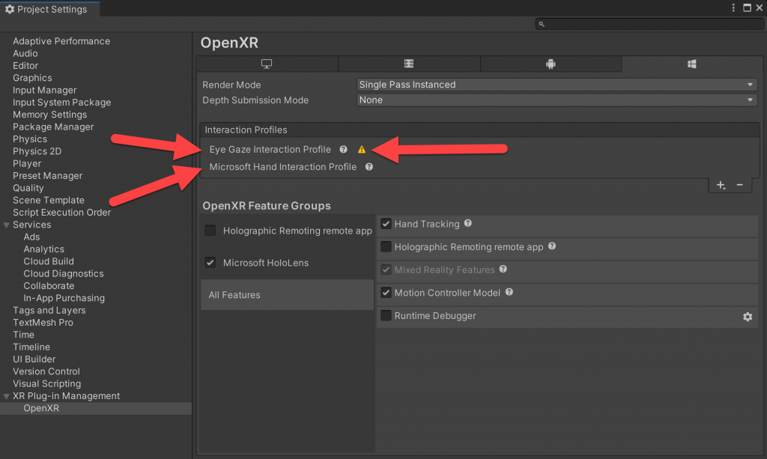Open Package Manager settings
Viewport: 767px width, 459px height.
point(53,127)
